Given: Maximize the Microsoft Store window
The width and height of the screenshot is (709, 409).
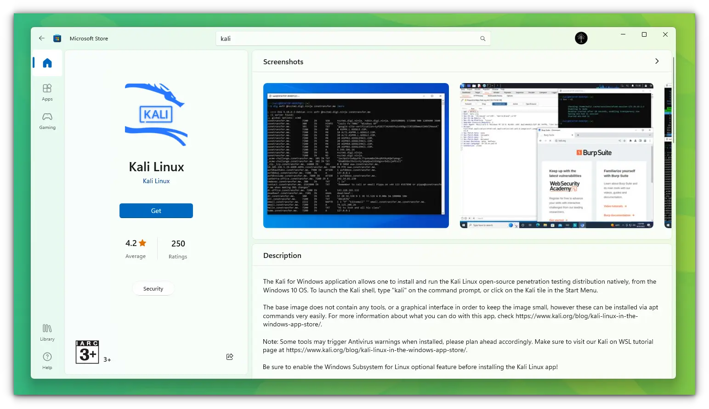Looking at the screenshot, I should 644,34.
